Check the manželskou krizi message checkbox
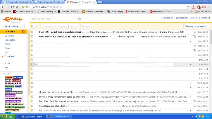The height and width of the screenshot is (119, 212). tap(32, 32)
